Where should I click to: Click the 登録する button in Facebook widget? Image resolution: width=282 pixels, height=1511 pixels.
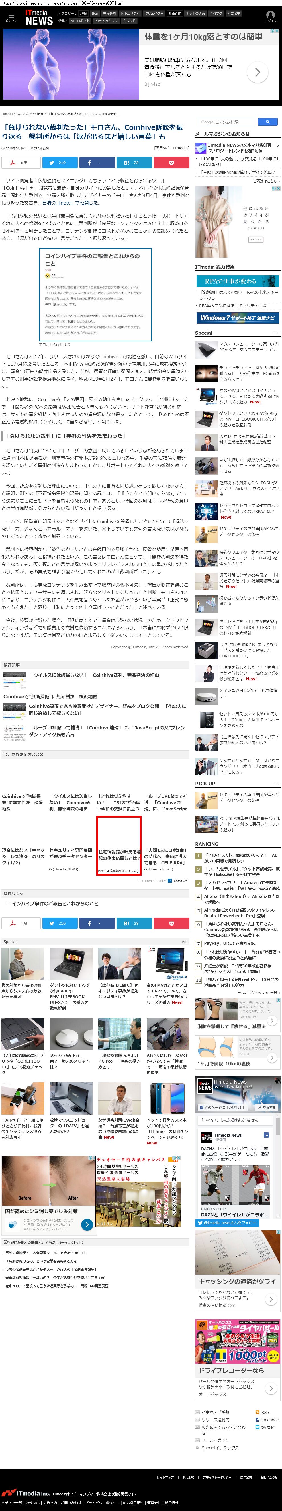pos(267,1108)
